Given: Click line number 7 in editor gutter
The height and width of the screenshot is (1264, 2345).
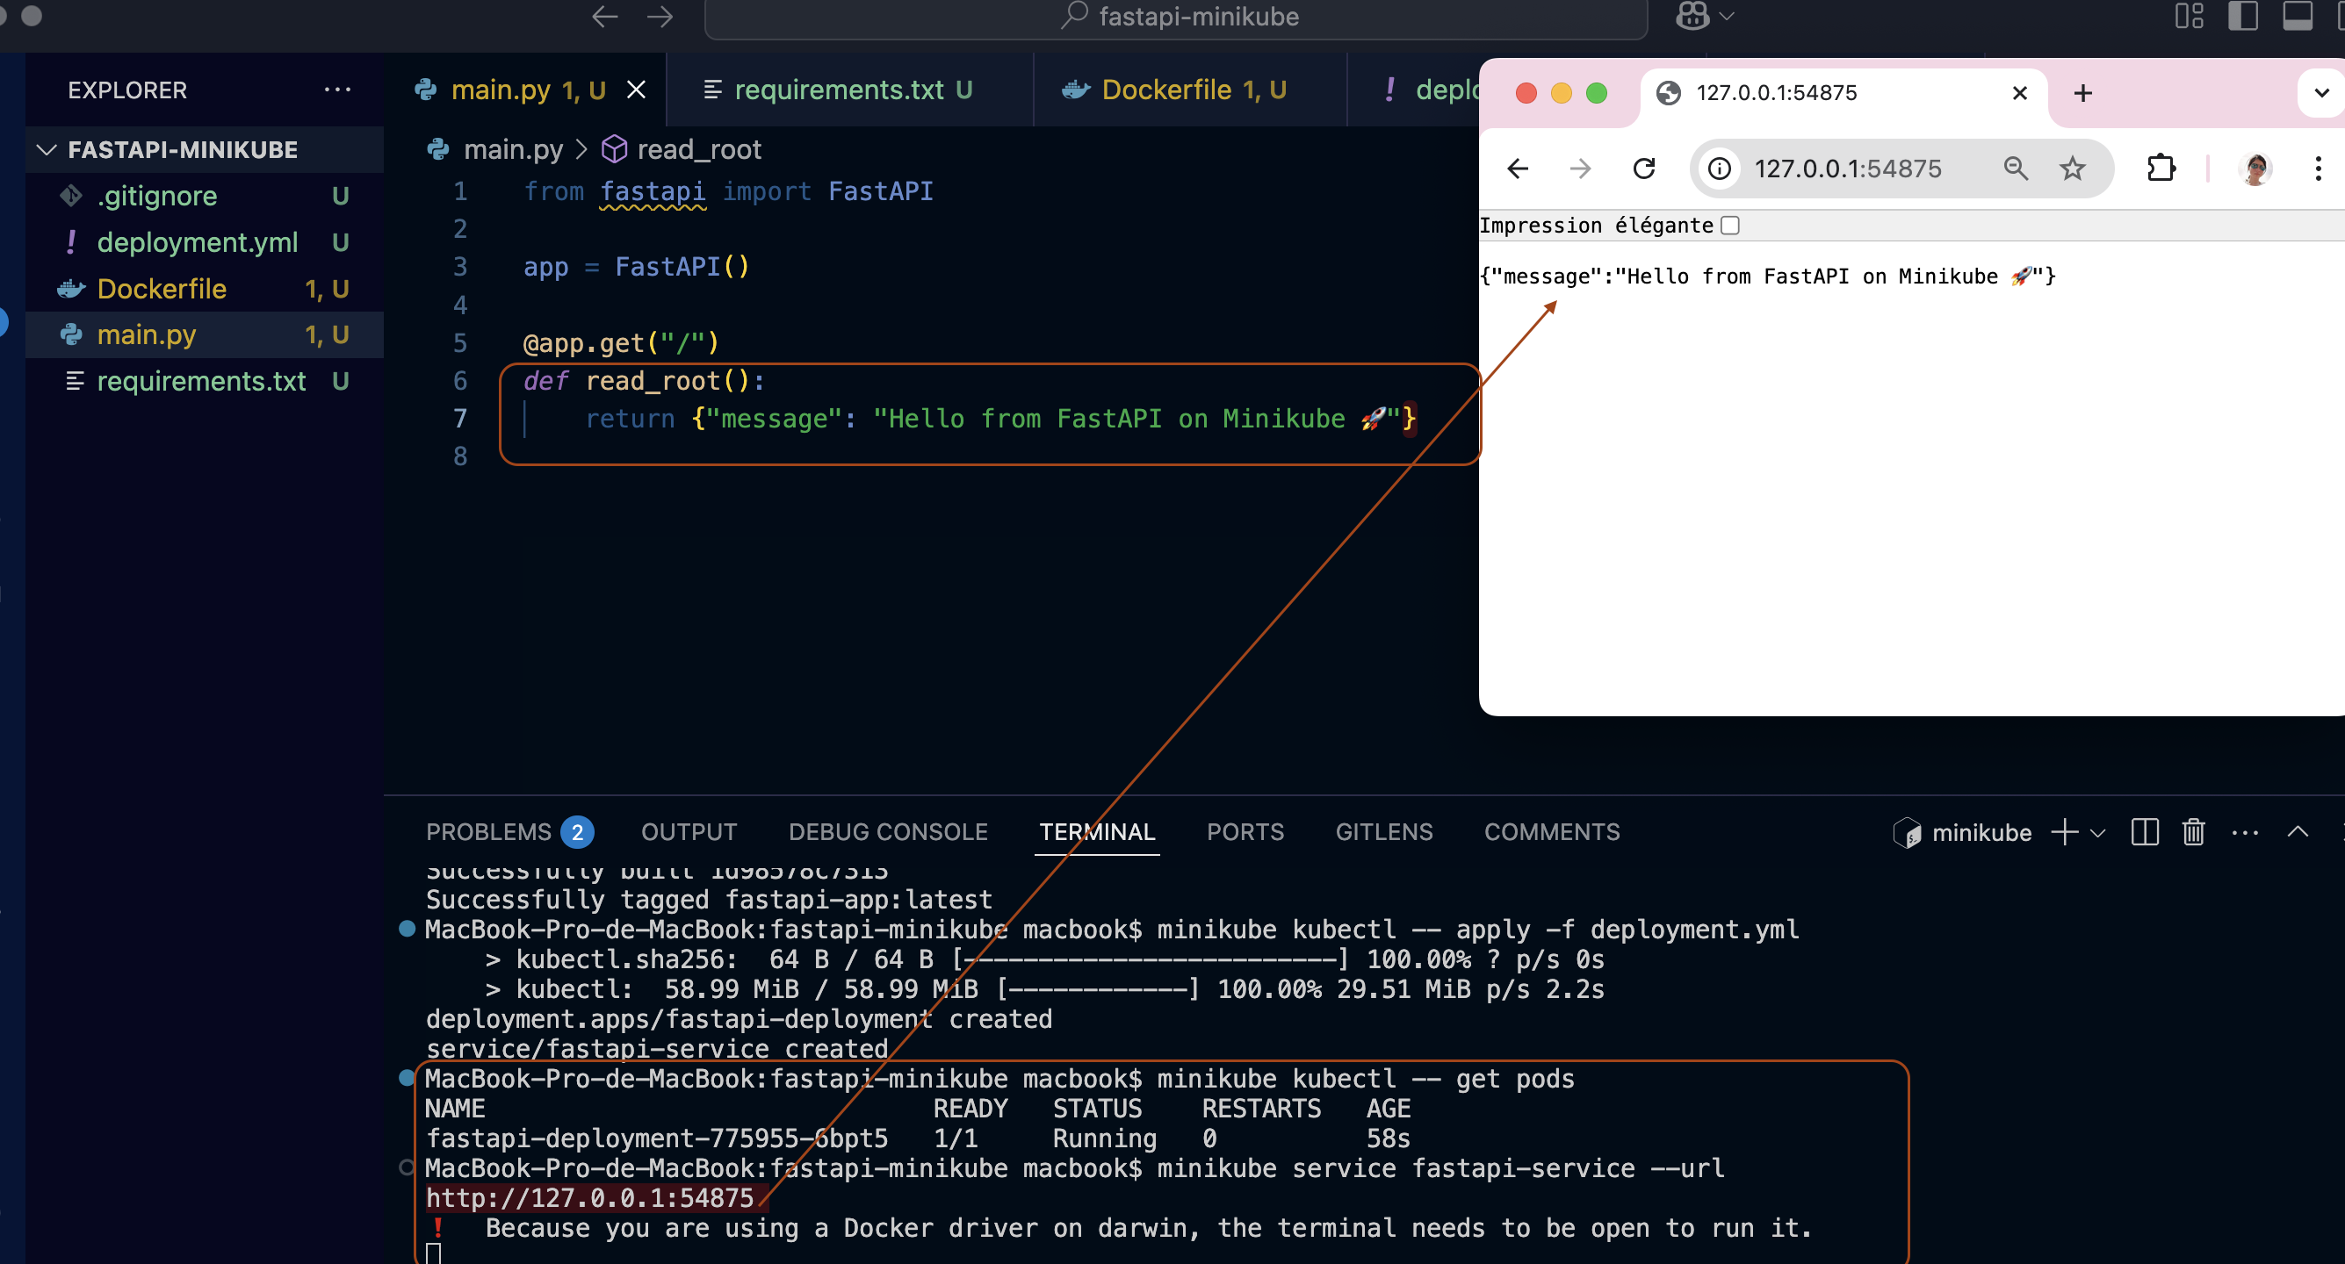Looking at the screenshot, I should point(459,419).
